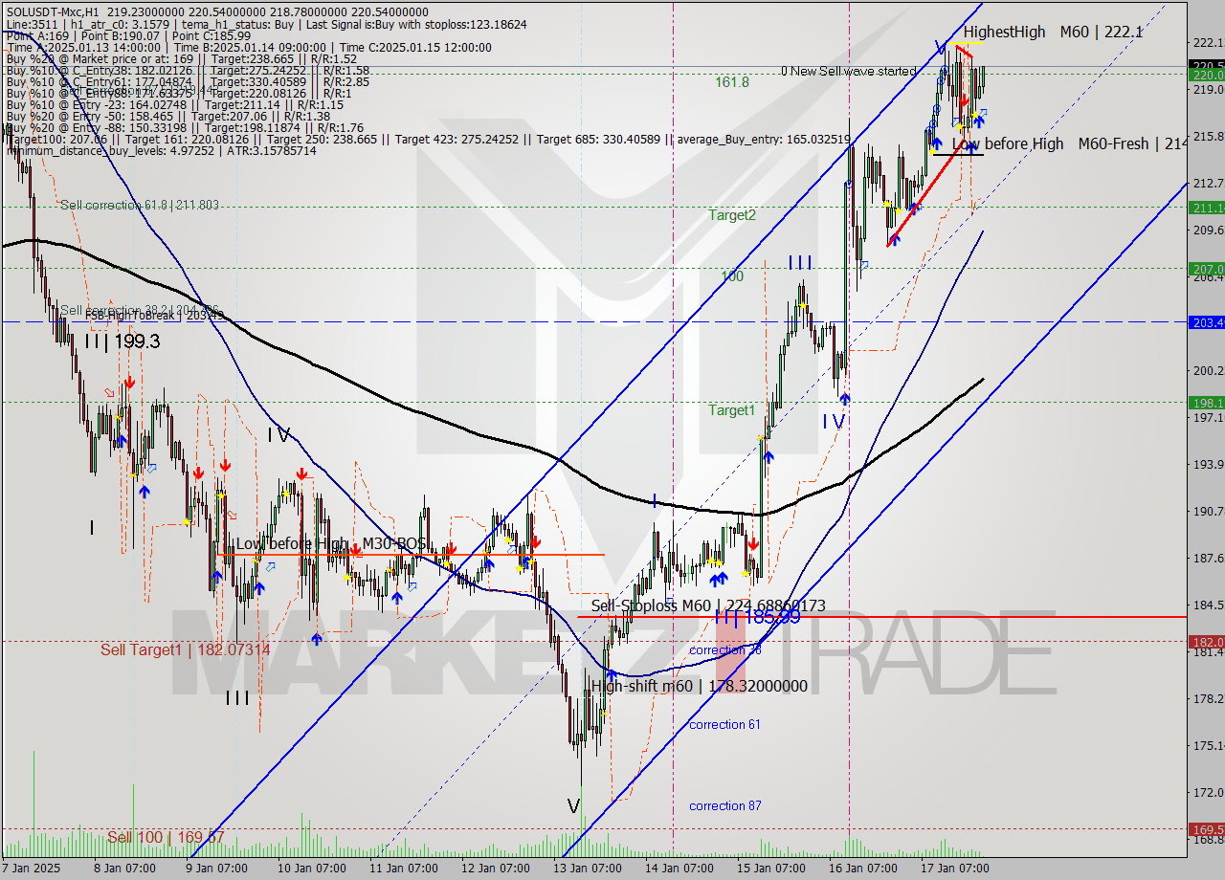This screenshot has width=1225, height=880.
Task: Click the green 211.1 price tag
Action: 1206,207
